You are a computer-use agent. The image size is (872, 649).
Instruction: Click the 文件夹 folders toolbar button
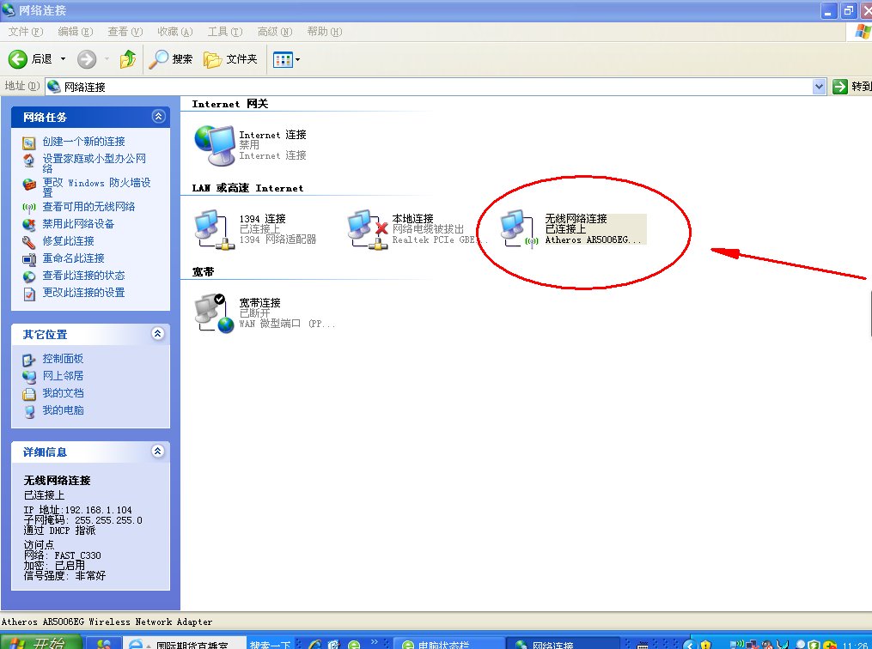[x=230, y=59]
